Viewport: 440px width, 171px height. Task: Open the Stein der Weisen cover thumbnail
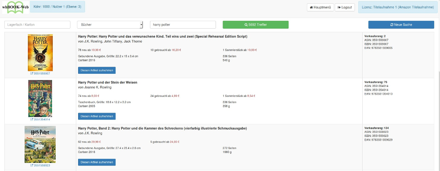click(x=40, y=98)
